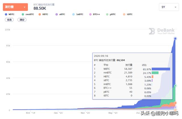The height and width of the screenshot is (119, 182).
Task: Open the 发行量 metric dropdown
Action: [x=15, y=7]
